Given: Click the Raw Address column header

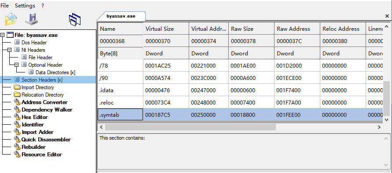Looking at the screenshot, I should (297, 29).
